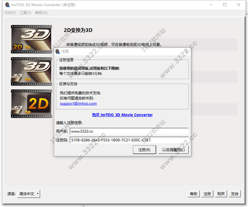Click the 购买 button at bottom

(221, 194)
